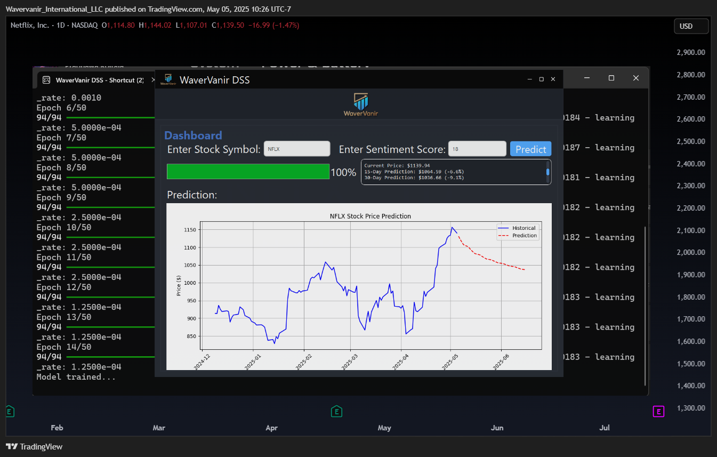Image resolution: width=717 pixels, height=457 pixels.
Task: Click the green earnings marker near April
Action: coord(336,411)
